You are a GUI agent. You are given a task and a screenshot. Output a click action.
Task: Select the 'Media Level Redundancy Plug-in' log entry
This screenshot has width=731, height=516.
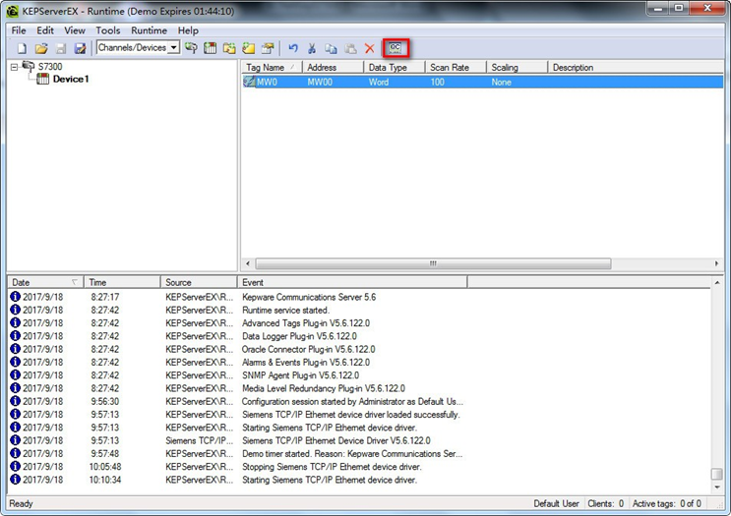358,388
